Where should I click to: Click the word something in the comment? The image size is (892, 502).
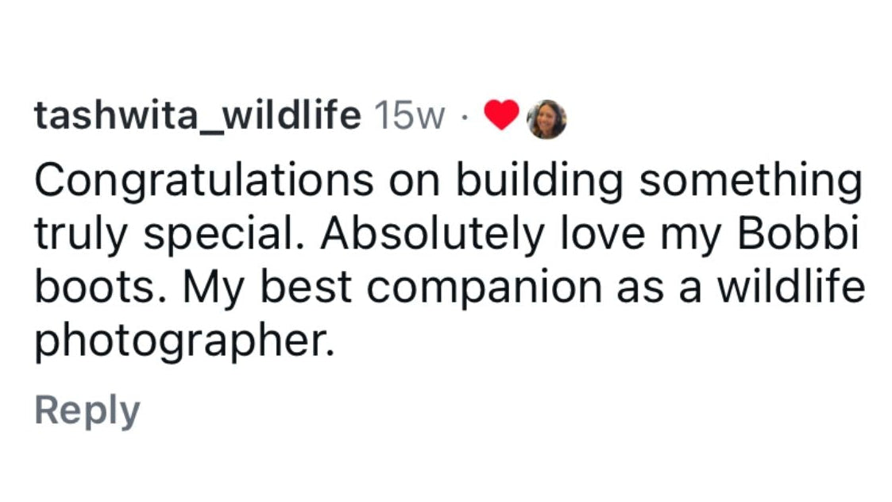point(751,181)
